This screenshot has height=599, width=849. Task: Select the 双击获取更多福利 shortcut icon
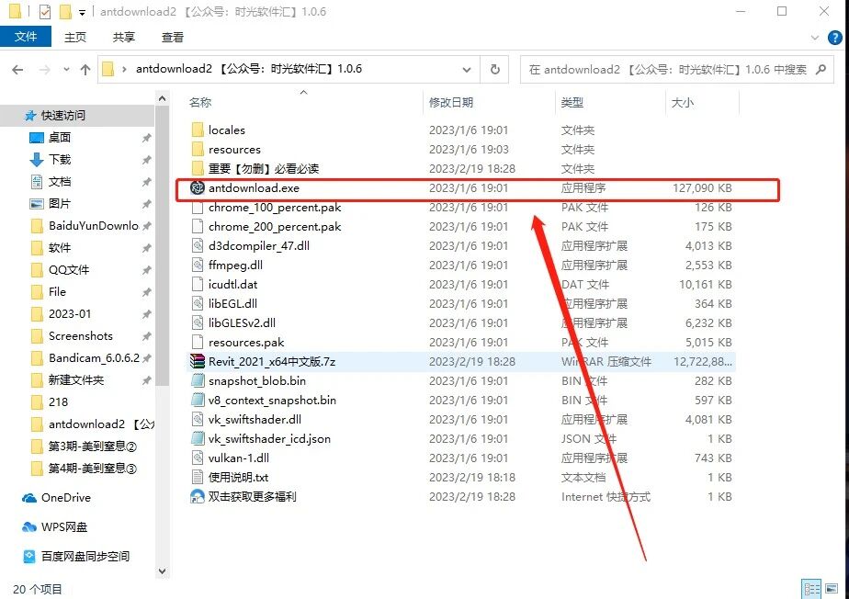[x=198, y=497]
